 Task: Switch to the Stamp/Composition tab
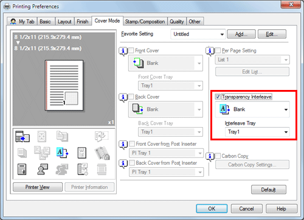click(145, 21)
